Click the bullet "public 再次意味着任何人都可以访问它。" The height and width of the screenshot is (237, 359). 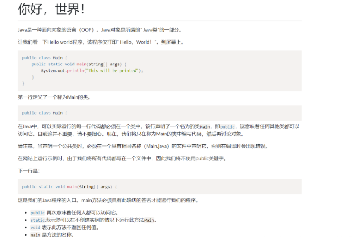coord(75,213)
